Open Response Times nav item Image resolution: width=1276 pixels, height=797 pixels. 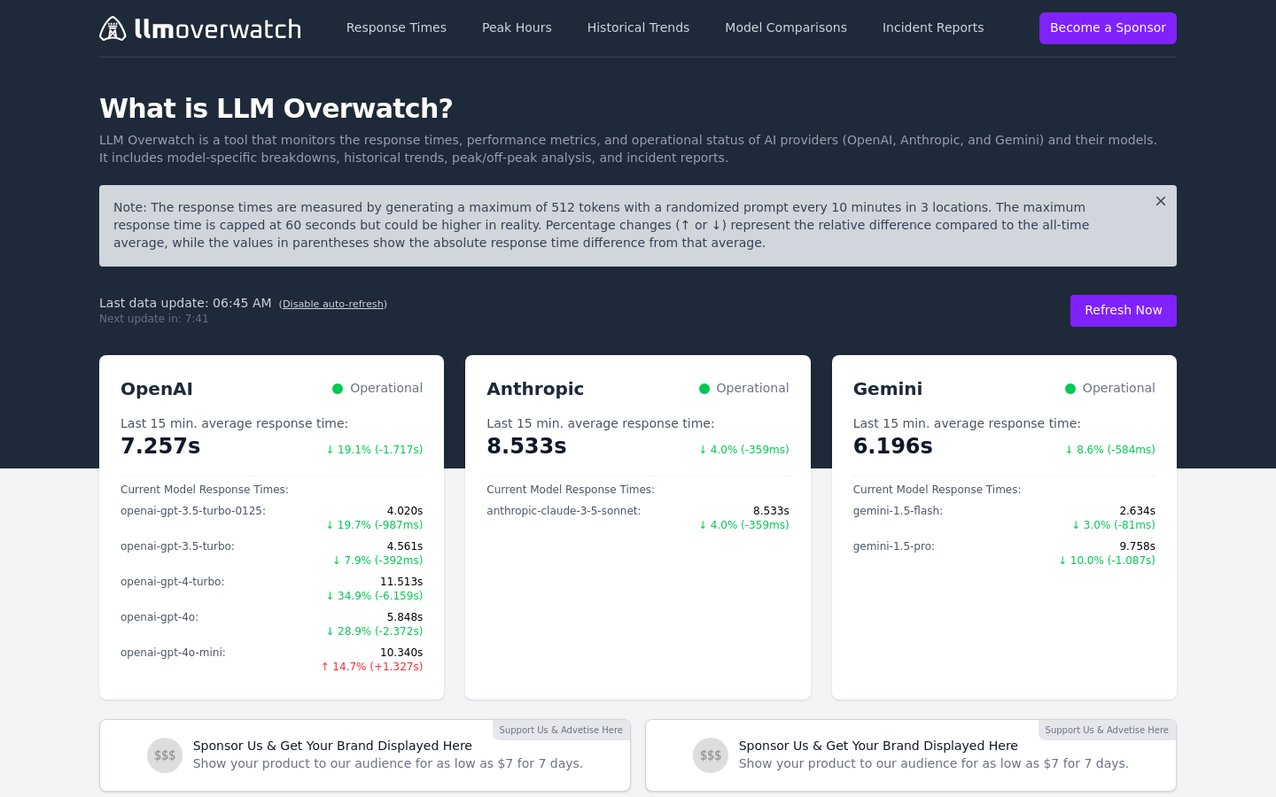coord(396,27)
